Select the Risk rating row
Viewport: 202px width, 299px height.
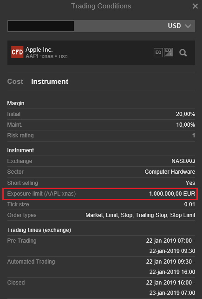tap(101, 136)
